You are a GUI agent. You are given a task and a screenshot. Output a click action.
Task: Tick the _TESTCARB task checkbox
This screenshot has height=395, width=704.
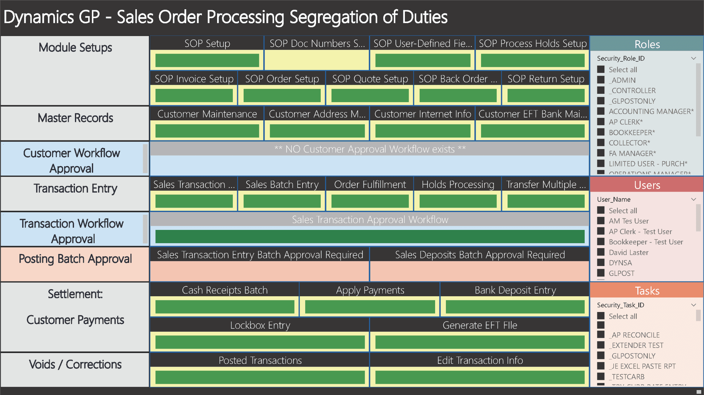[601, 376]
